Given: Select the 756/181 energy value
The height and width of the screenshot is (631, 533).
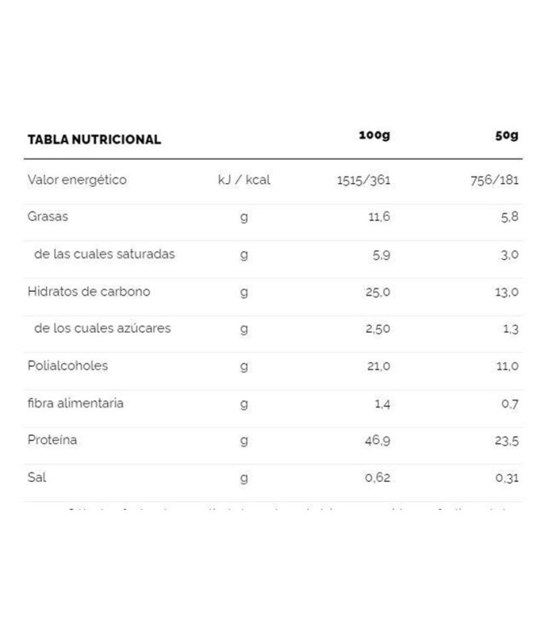Looking at the screenshot, I should 494,181.
